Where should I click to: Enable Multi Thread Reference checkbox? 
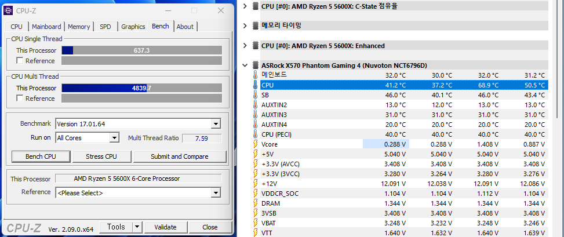pyautogui.click(x=20, y=98)
